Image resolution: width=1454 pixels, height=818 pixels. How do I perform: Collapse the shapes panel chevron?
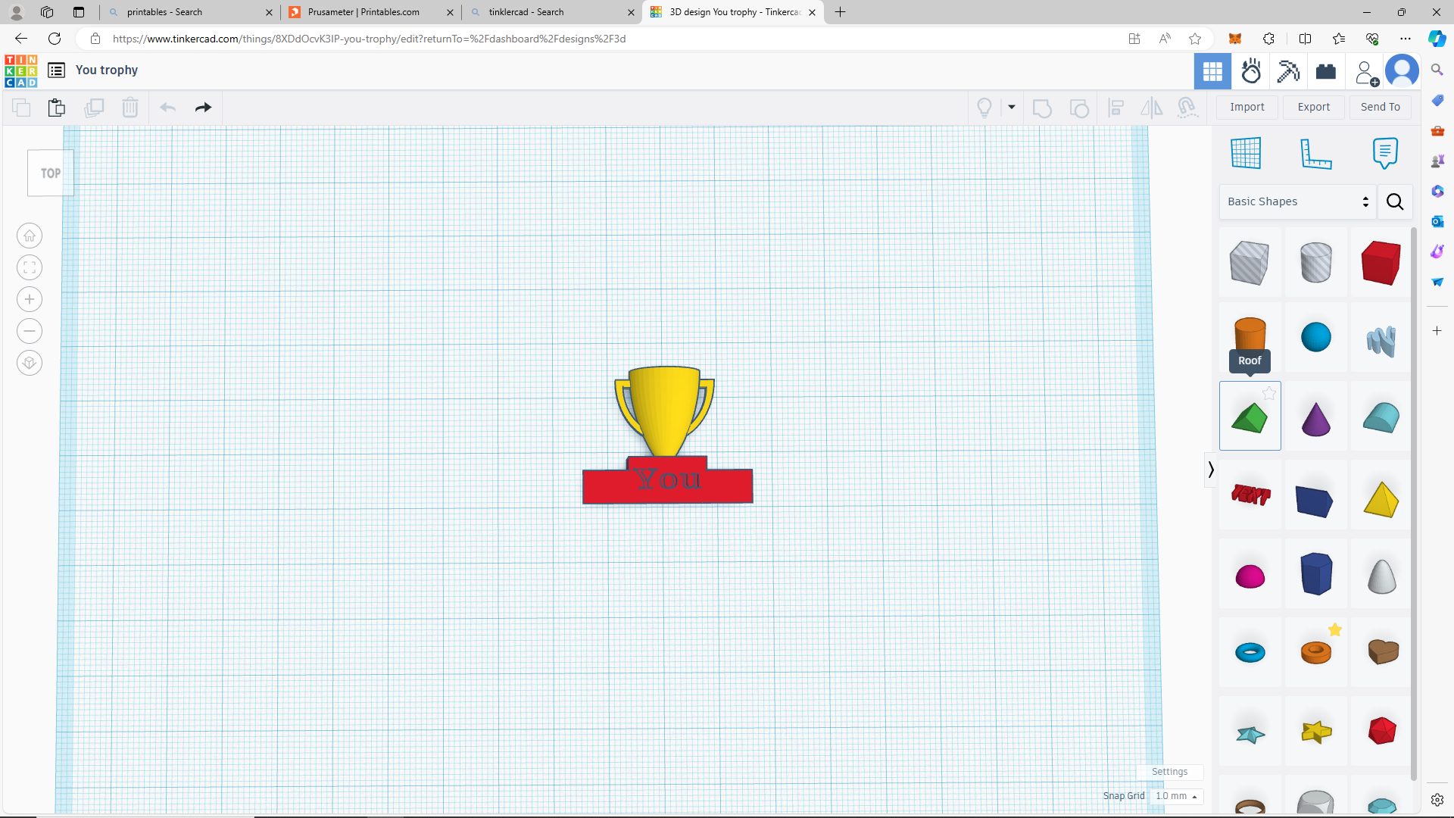(1211, 470)
